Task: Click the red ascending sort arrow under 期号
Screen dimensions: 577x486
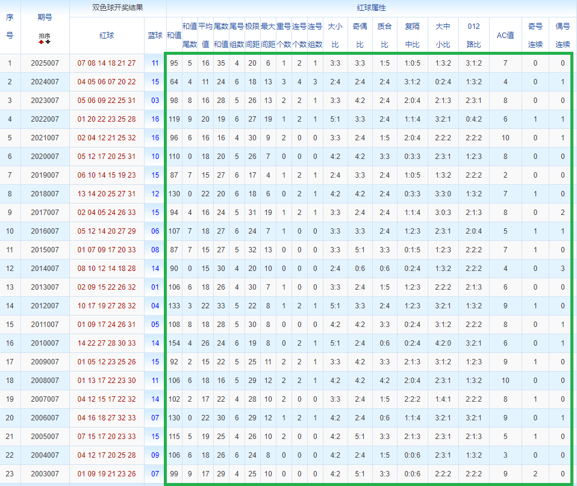Action: click(x=42, y=42)
